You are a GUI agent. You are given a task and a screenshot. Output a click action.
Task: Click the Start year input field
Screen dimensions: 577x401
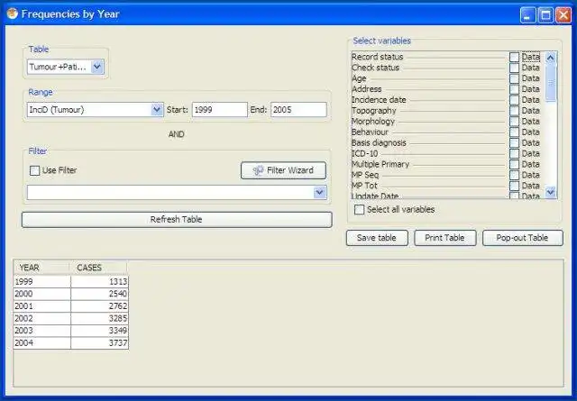(x=220, y=110)
